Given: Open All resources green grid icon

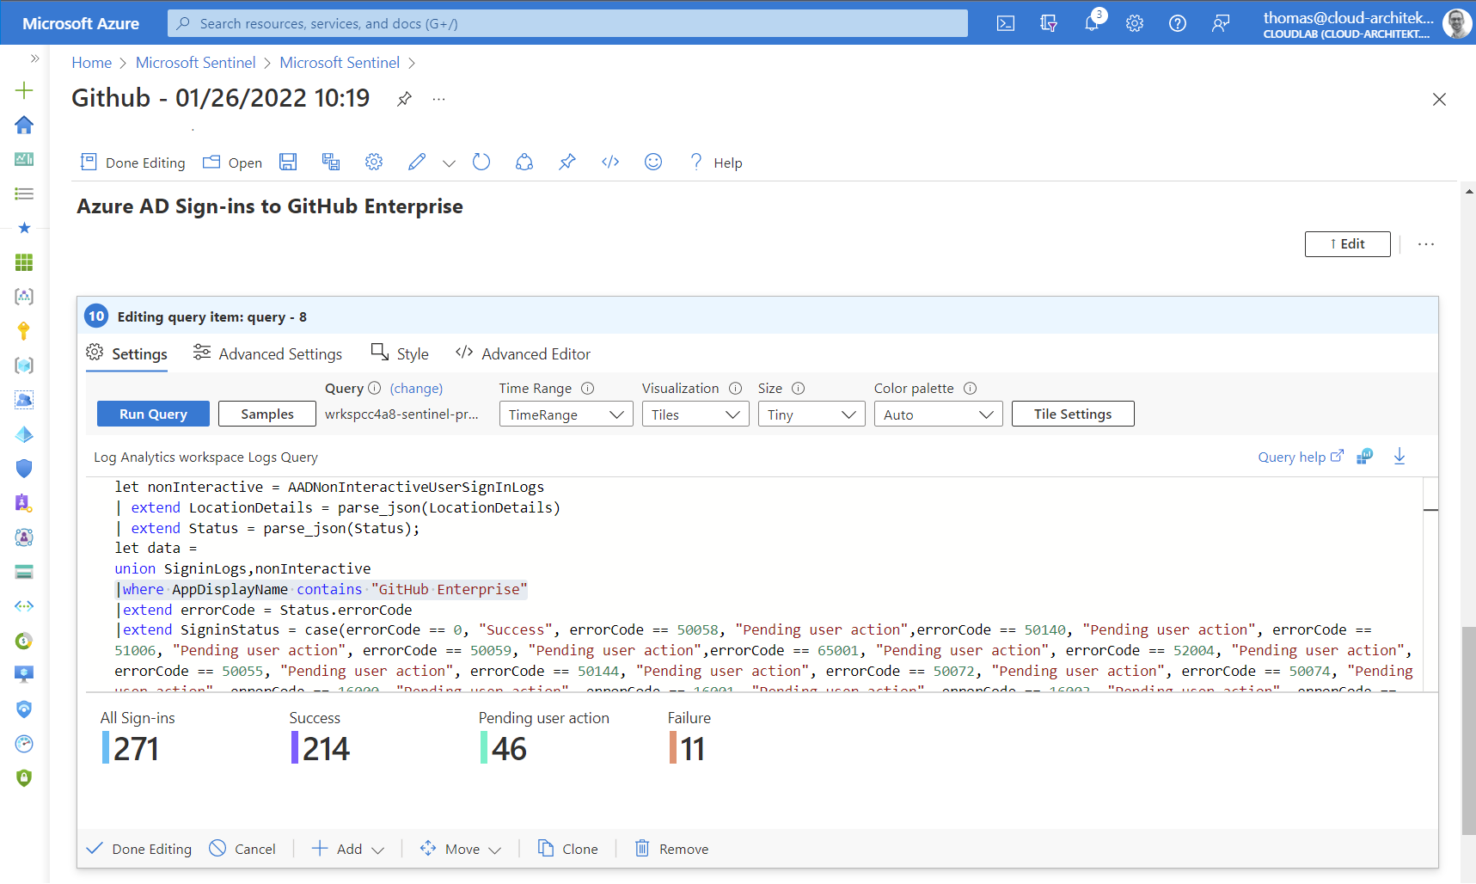Looking at the screenshot, I should click(x=24, y=262).
